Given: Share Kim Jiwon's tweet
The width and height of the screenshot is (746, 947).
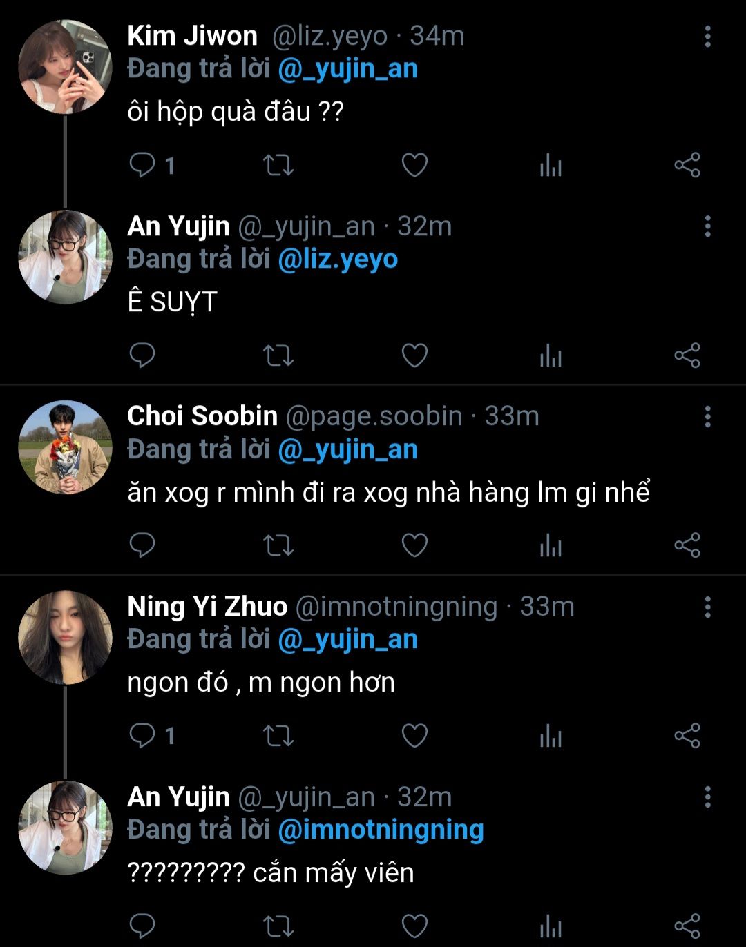Looking at the screenshot, I should pyautogui.click(x=687, y=165).
